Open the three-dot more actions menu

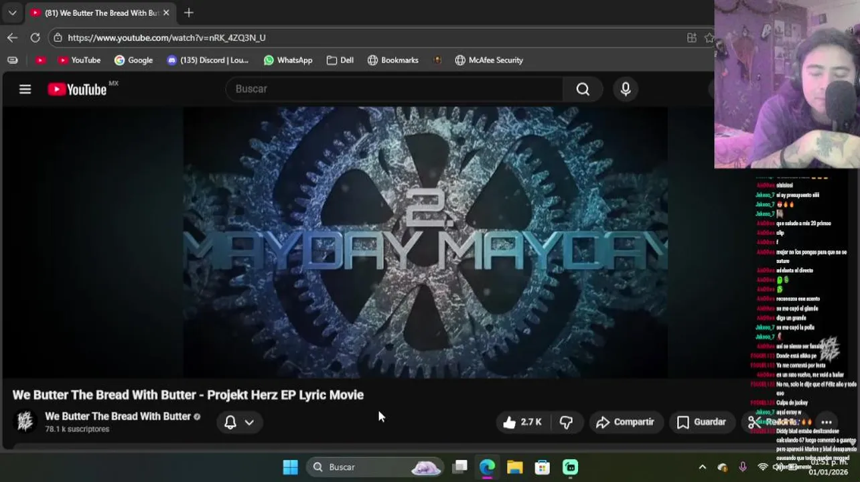(x=827, y=422)
